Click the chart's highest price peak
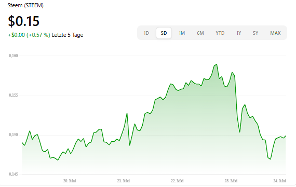Screen dimensions: 296x187 coord(217,64)
